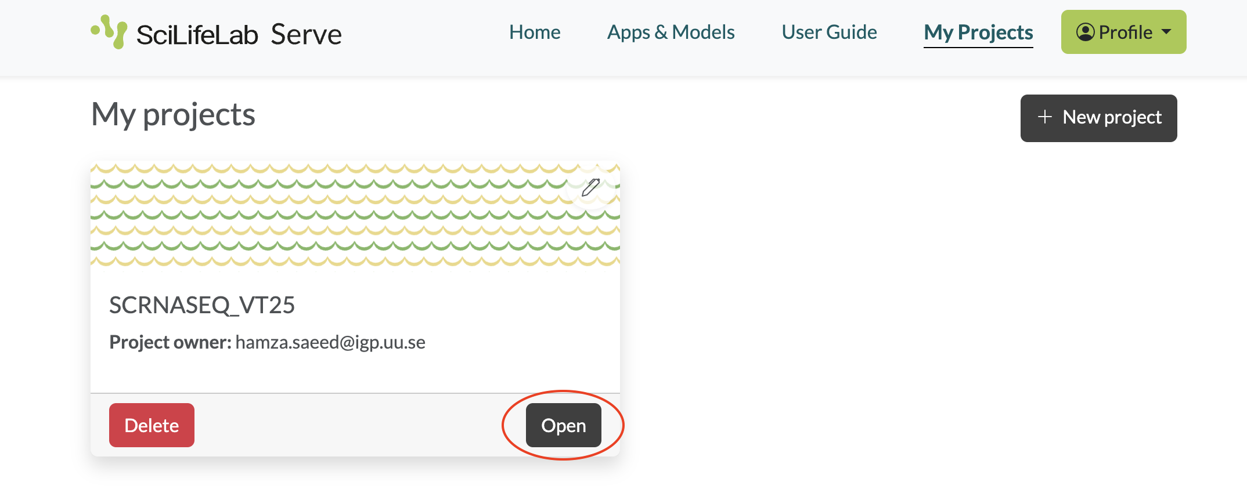Click the Project owner label
Screen dimensions: 1247x500
[170, 342]
